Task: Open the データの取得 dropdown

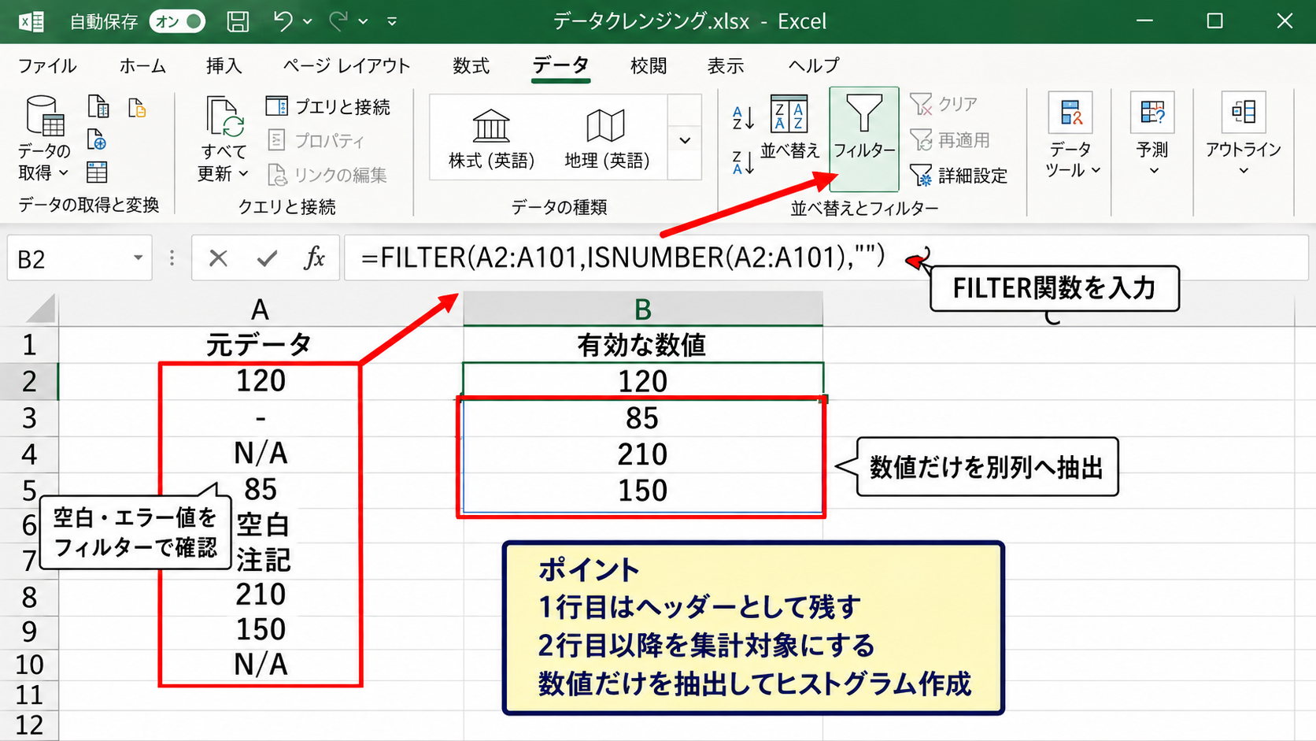Action: click(44, 138)
